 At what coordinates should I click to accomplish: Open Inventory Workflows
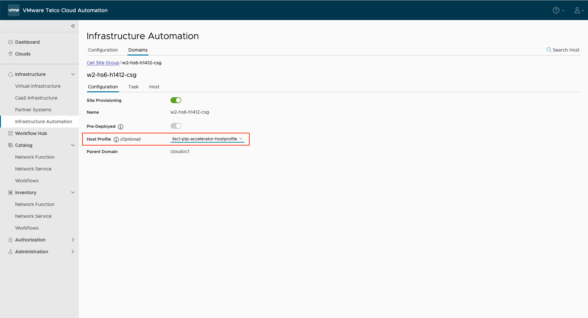pyautogui.click(x=27, y=228)
